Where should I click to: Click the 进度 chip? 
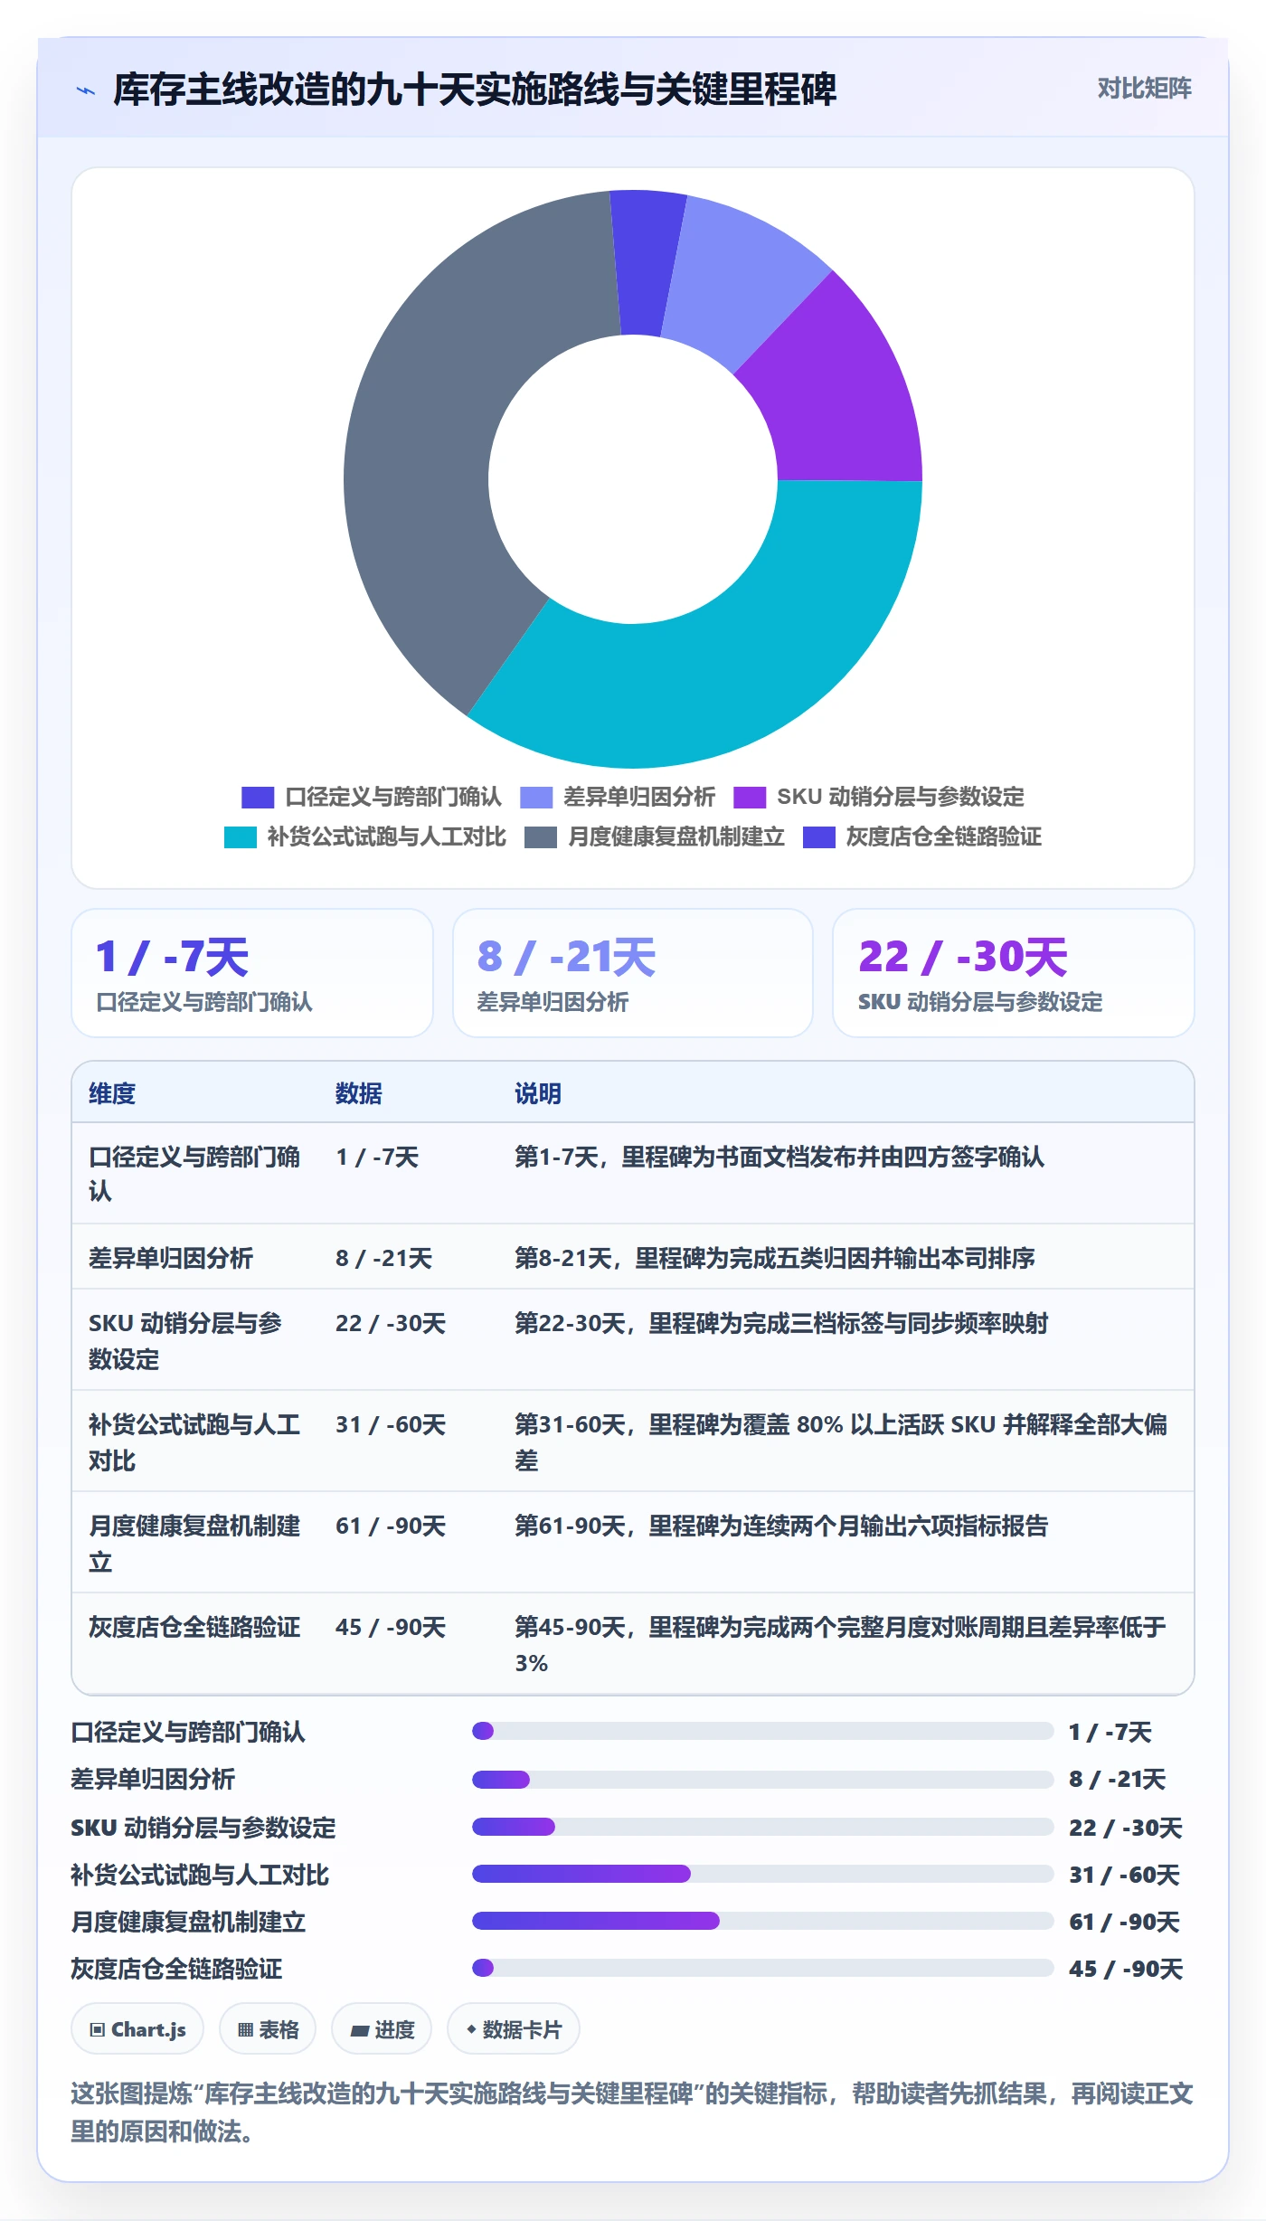point(382,2029)
